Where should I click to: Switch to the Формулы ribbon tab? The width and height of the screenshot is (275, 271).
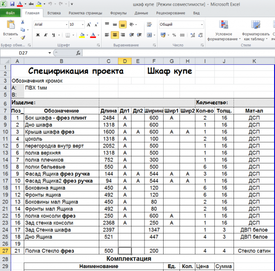(x=118, y=13)
